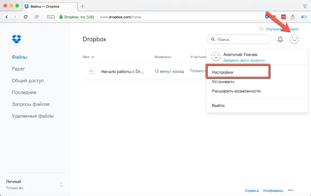
Task: Click the star icon near upgrade link
Action: (x=261, y=29)
